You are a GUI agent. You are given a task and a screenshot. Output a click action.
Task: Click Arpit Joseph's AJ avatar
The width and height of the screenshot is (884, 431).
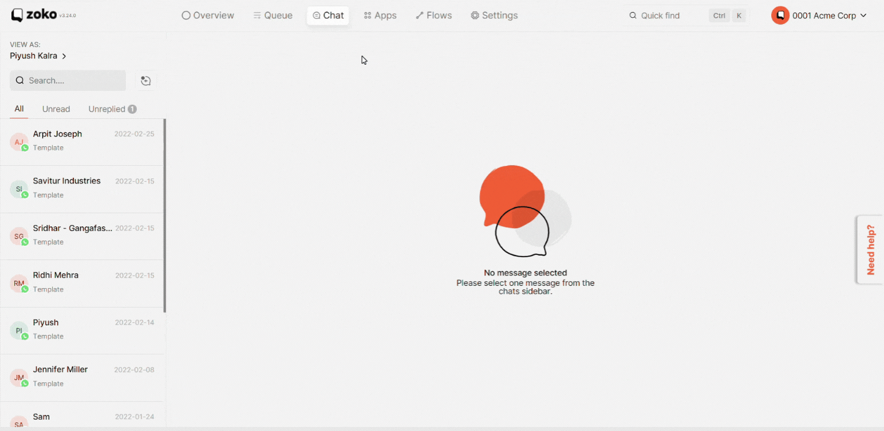click(19, 142)
